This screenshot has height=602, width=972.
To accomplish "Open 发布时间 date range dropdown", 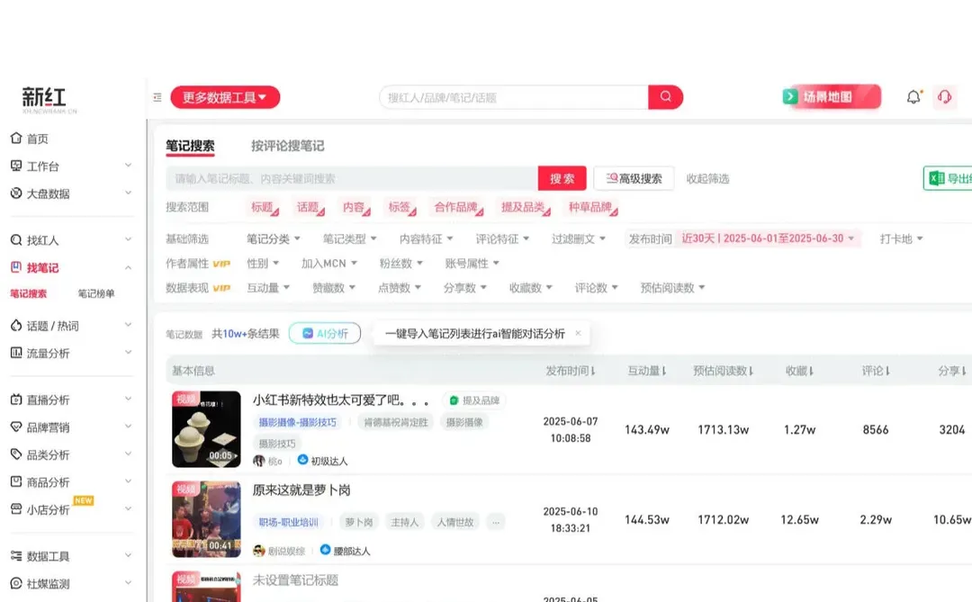I will 768,238.
